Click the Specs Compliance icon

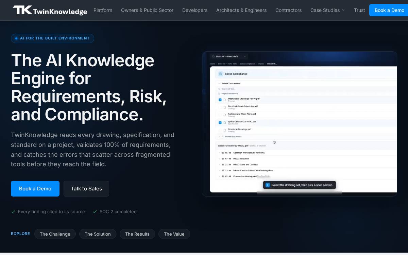pyautogui.click(x=220, y=74)
